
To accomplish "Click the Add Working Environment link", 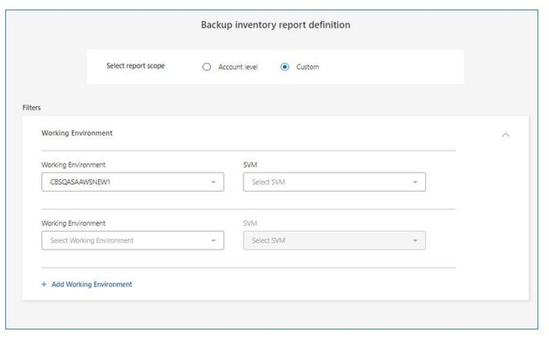I will 92,285.
